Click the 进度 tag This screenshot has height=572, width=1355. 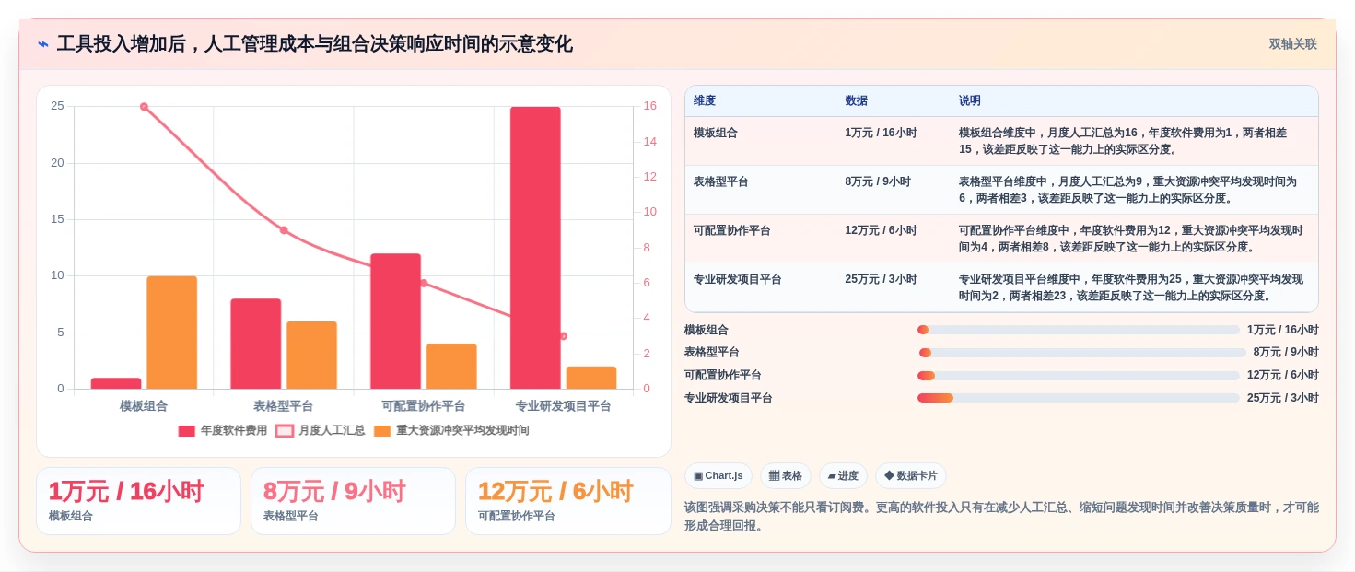(x=843, y=476)
